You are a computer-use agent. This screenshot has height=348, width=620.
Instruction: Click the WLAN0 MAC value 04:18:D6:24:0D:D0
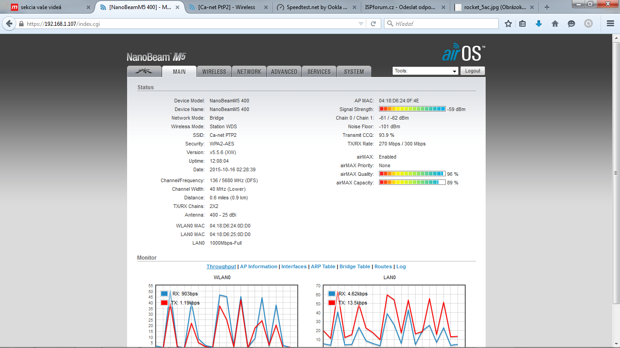click(x=230, y=226)
